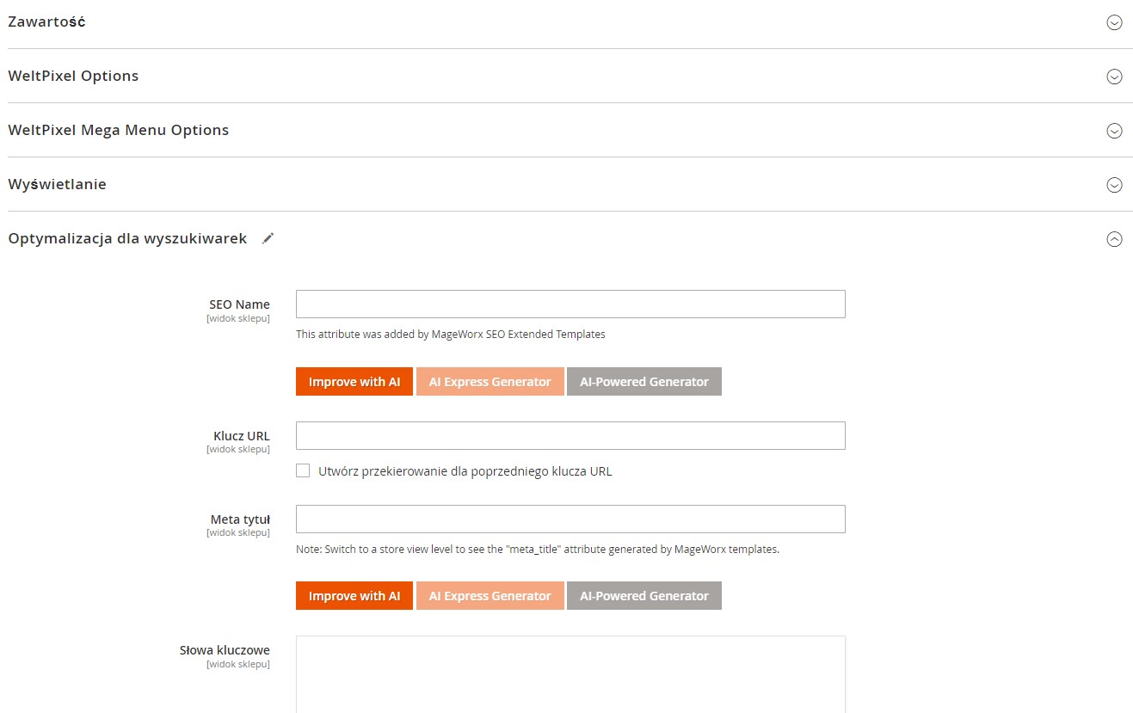This screenshot has height=713, width=1133.
Task: Click AI Express Generator below Meta tytuł
Action: pyautogui.click(x=490, y=595)
